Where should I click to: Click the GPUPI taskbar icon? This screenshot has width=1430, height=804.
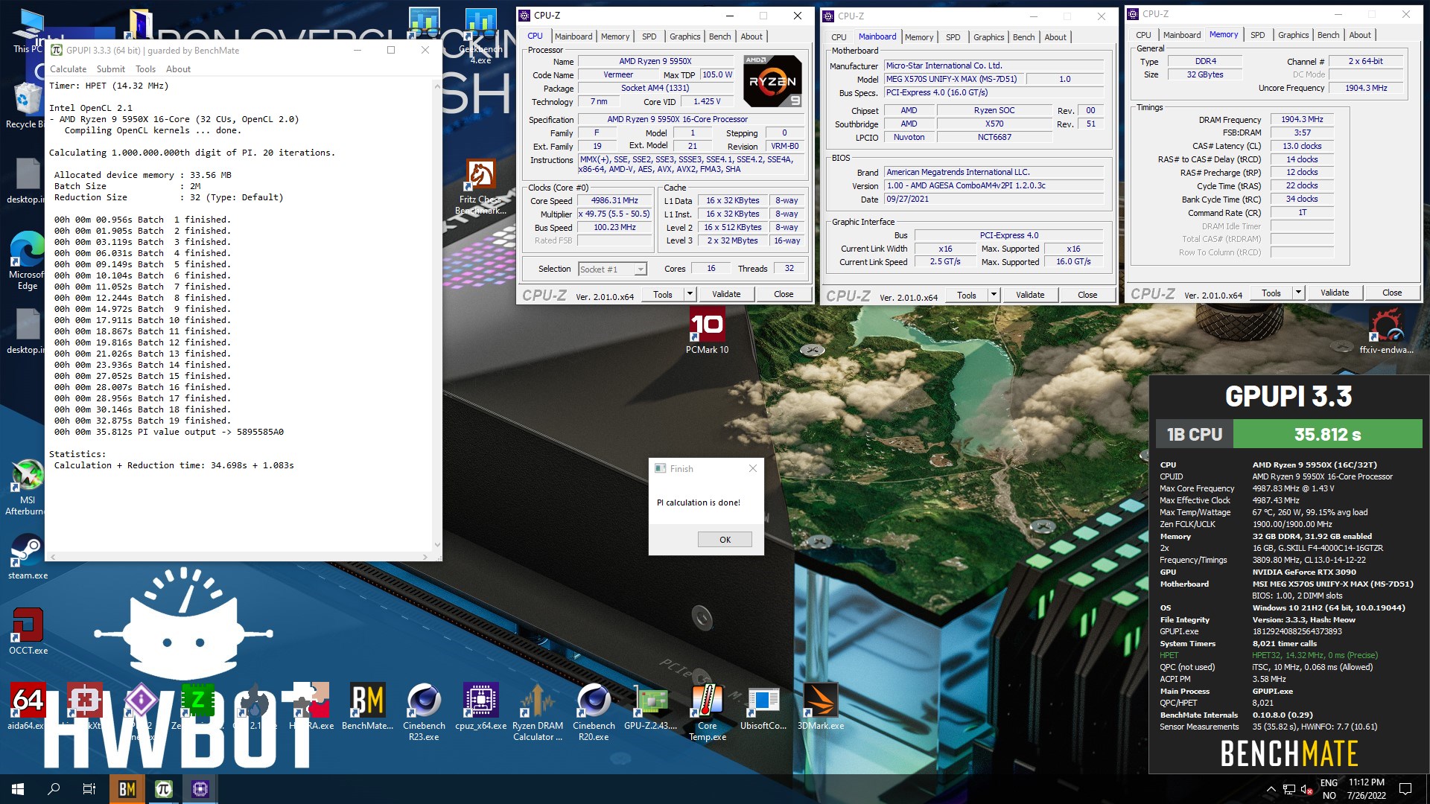164,789
